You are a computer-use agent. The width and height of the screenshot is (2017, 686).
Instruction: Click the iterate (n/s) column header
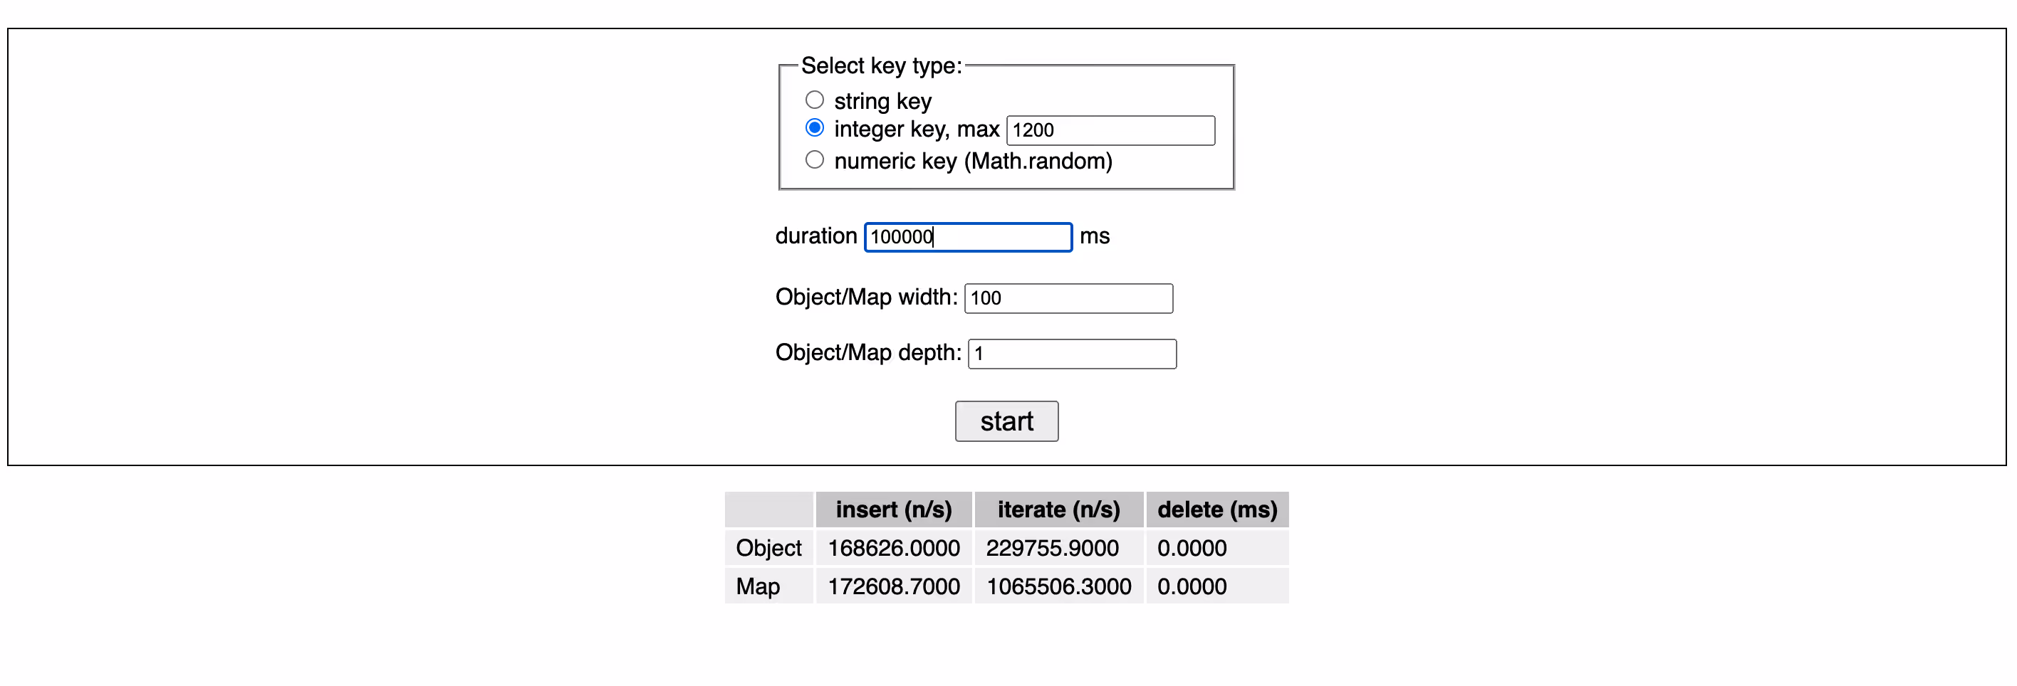tap(1058, 510)
